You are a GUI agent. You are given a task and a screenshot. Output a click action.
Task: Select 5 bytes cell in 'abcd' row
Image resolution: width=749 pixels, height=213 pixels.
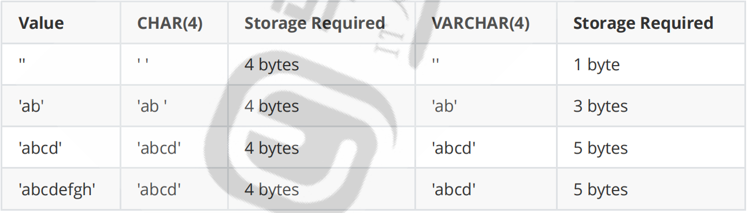click(600, 148)
